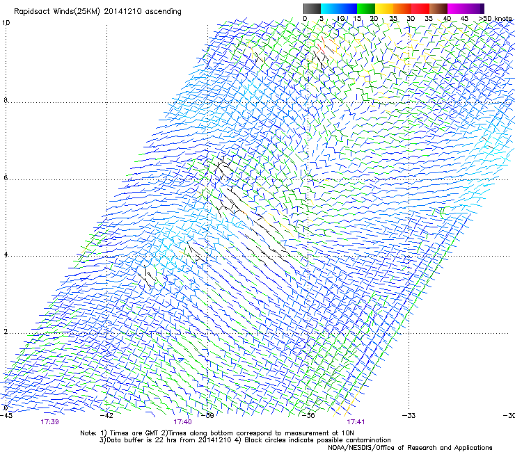The width and height of the screenshot is (515, 452).
Task: Click the latitude '6' axis label
Action: [6, 177]
